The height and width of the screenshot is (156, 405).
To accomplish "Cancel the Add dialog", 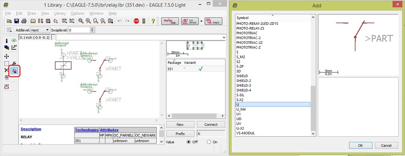I will [x=386, y=146].
